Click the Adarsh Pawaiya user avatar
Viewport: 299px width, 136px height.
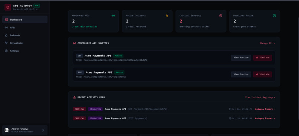pos(7,130)
